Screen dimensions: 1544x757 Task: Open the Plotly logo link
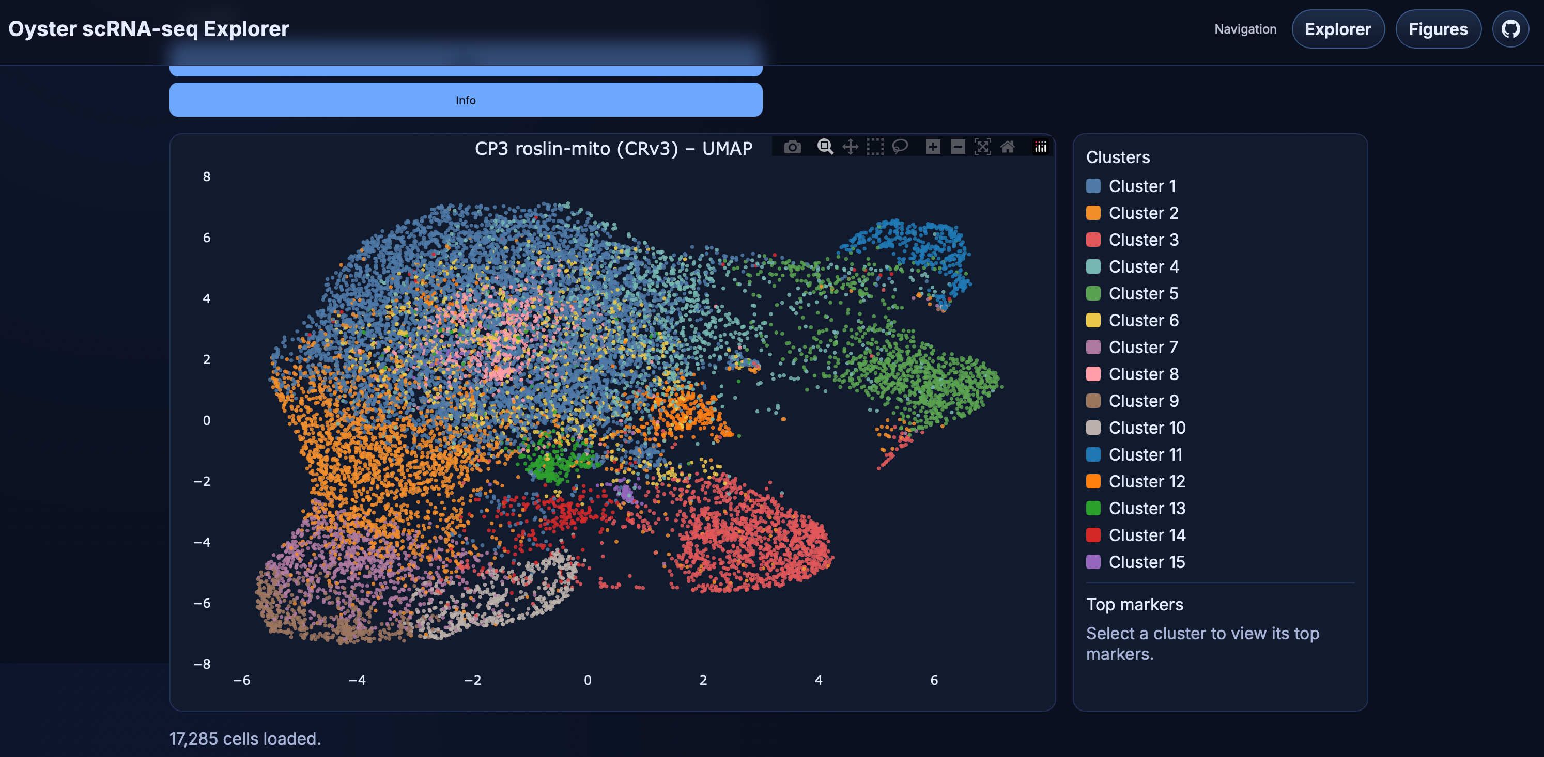(x=1041, y=147)
